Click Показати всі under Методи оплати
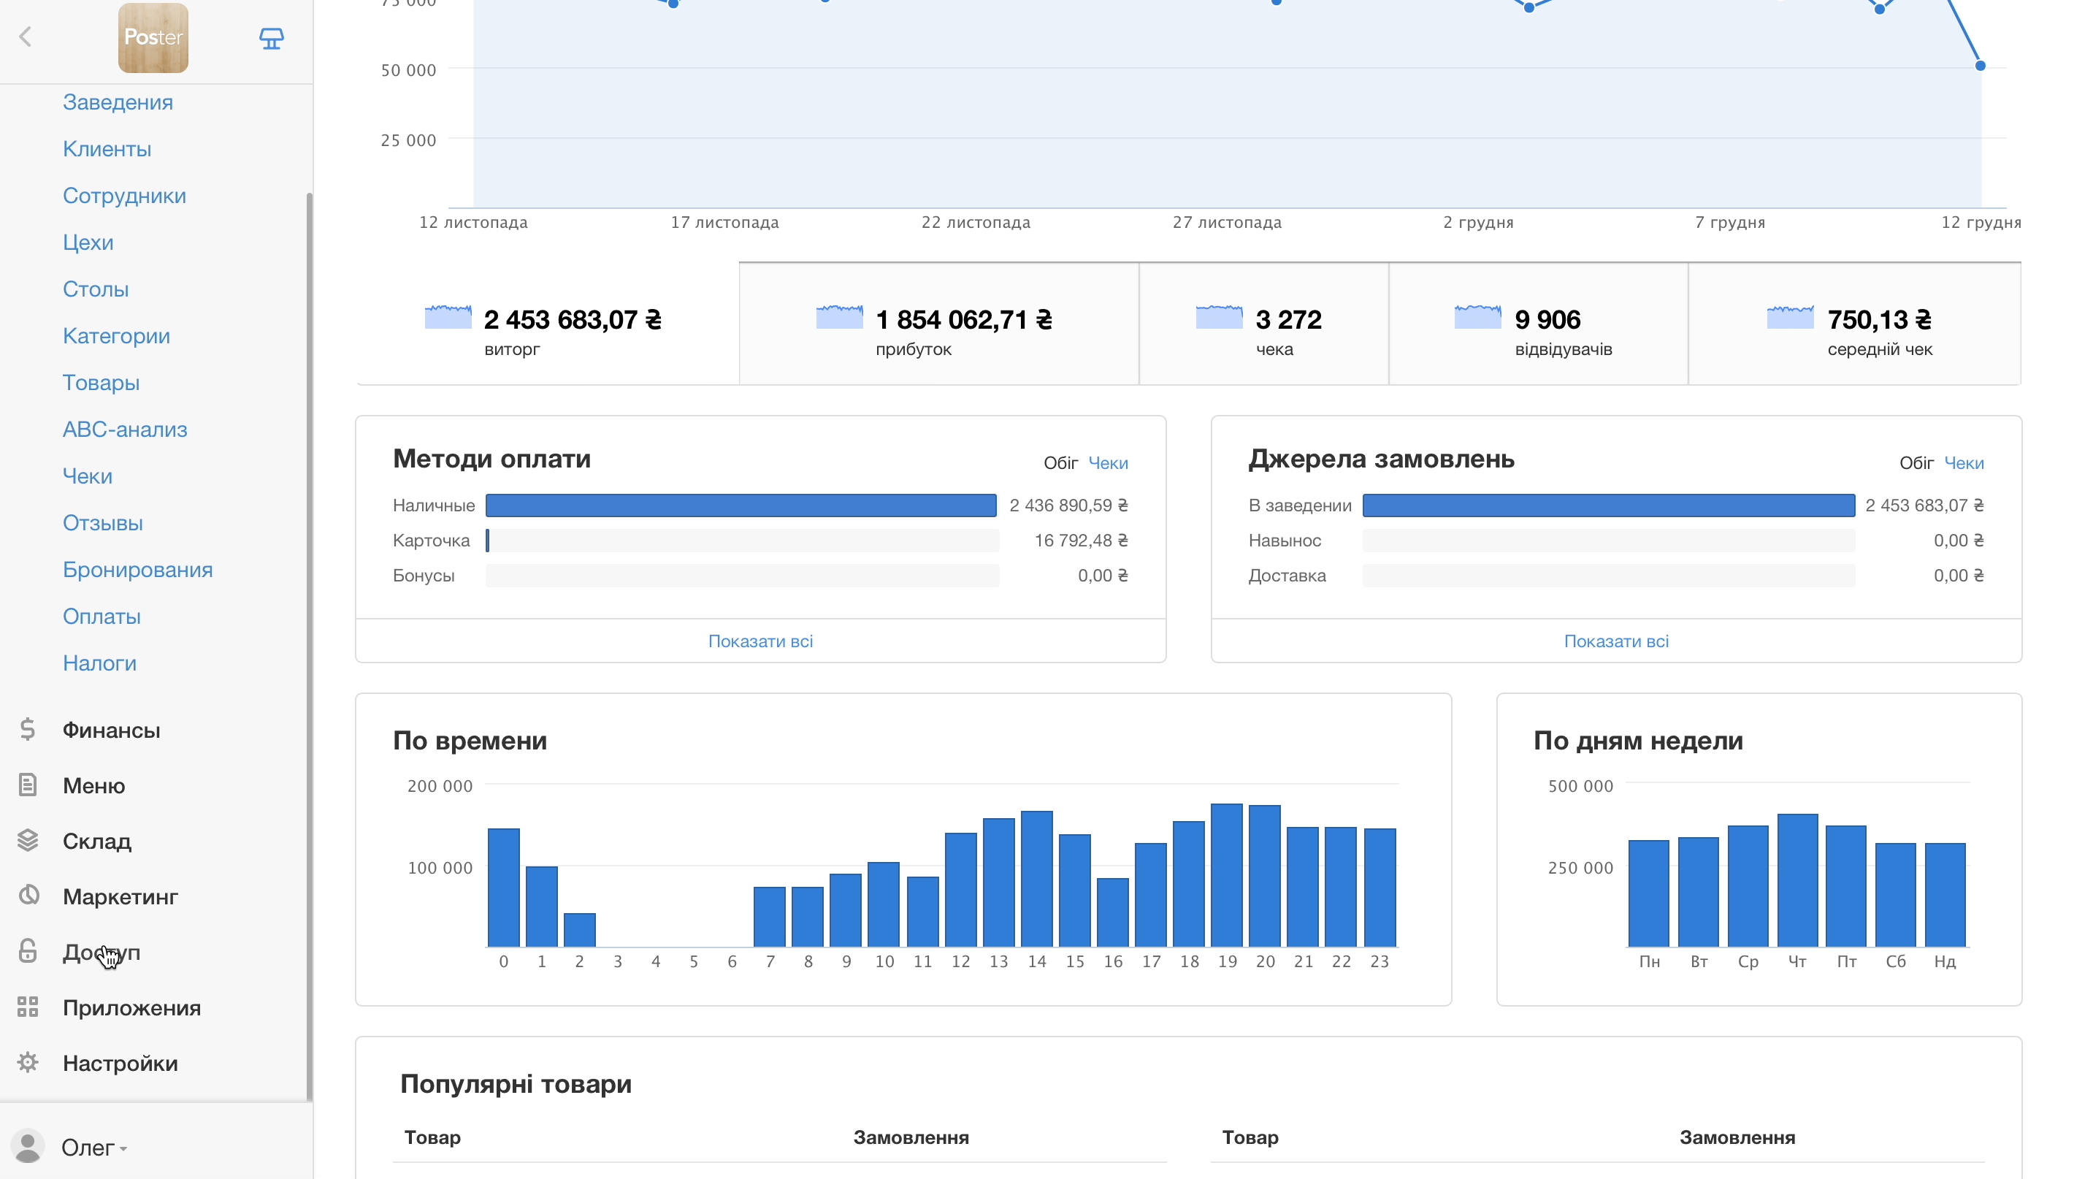 click(760, 641)
